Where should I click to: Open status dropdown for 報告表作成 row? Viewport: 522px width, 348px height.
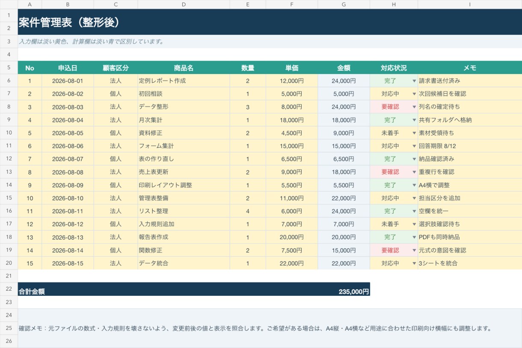pos(414,237)
